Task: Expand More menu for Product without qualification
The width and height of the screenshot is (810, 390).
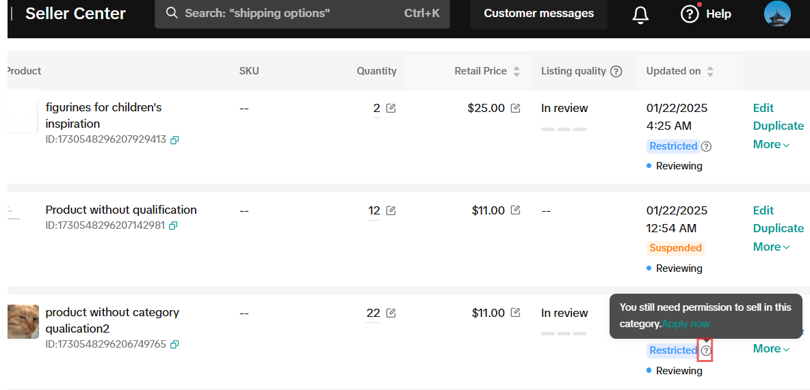Action: tap(771, 247)
